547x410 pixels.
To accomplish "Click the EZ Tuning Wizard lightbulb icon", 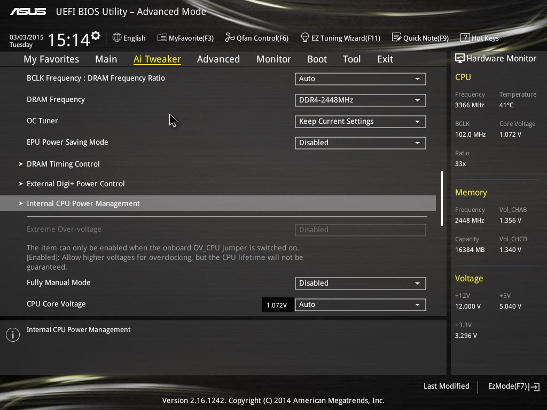I will (304, 37).
